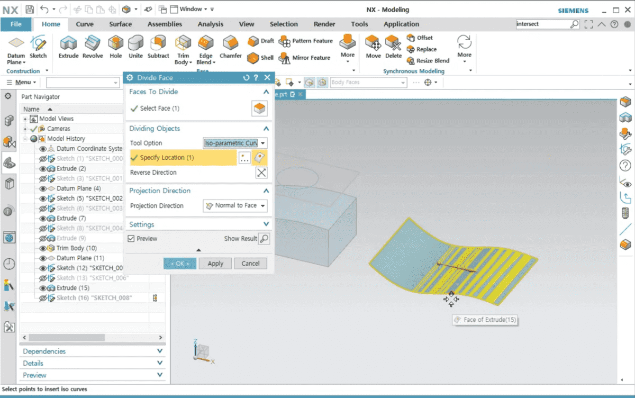Select the Resize Blend tool
Screen dimensions: 635x398
coord(428,60)
